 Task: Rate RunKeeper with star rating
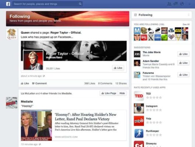tap(154, 135)
